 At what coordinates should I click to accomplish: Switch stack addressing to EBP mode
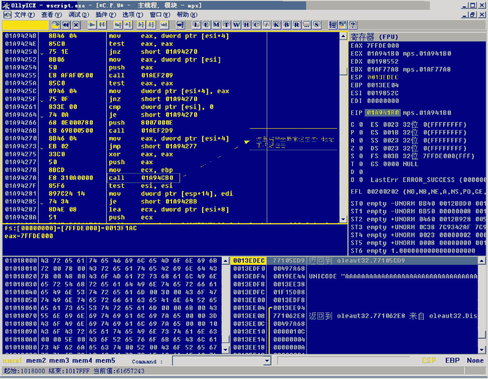(452, 360)
